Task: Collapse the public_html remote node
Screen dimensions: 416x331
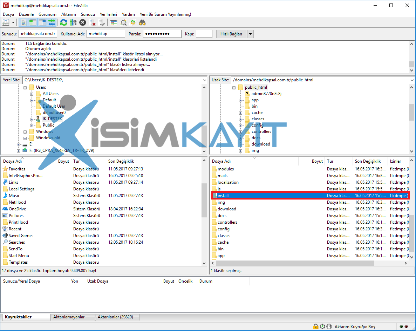Action: point(234,87)
